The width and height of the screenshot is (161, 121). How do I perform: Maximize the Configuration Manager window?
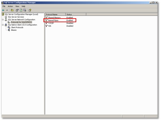tap(153, 2)
